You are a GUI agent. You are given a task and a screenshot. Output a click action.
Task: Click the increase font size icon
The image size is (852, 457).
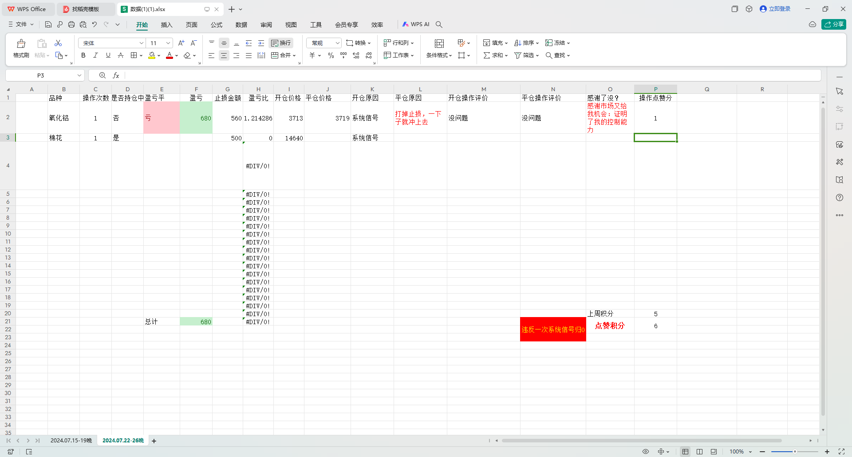tap(181, 43)
